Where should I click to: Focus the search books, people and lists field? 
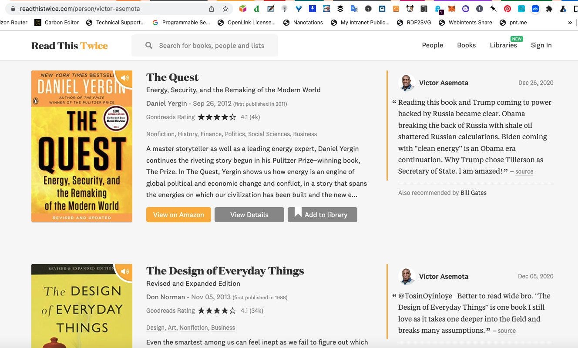point(205,45)
